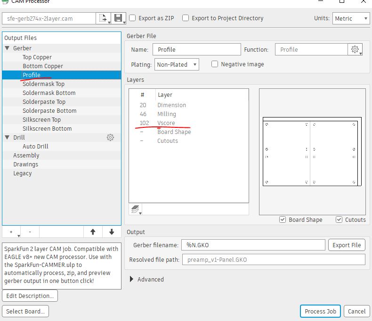Collapse the Drill tree section
Image resolution: width=372 pixels, height=321 pixels.
8,137
